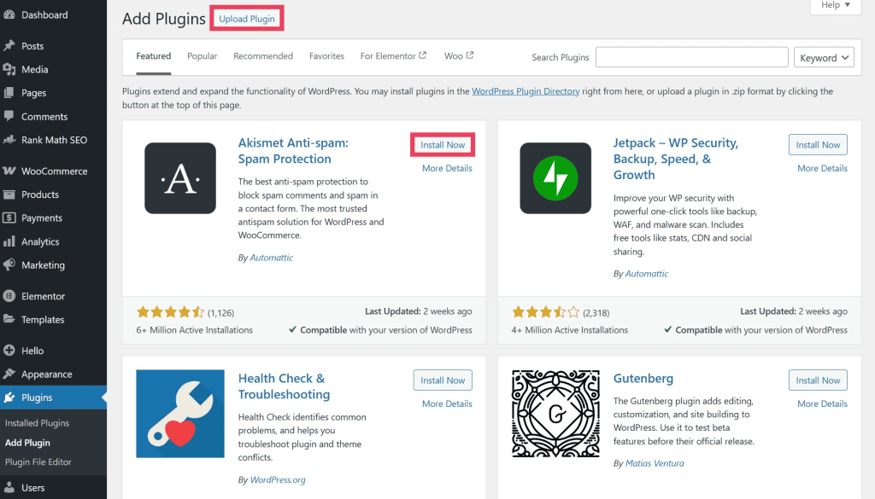Screen dimensions: 875x499
Task: Open the WordPress Plugin Directory link
Action: click(526, 91)
